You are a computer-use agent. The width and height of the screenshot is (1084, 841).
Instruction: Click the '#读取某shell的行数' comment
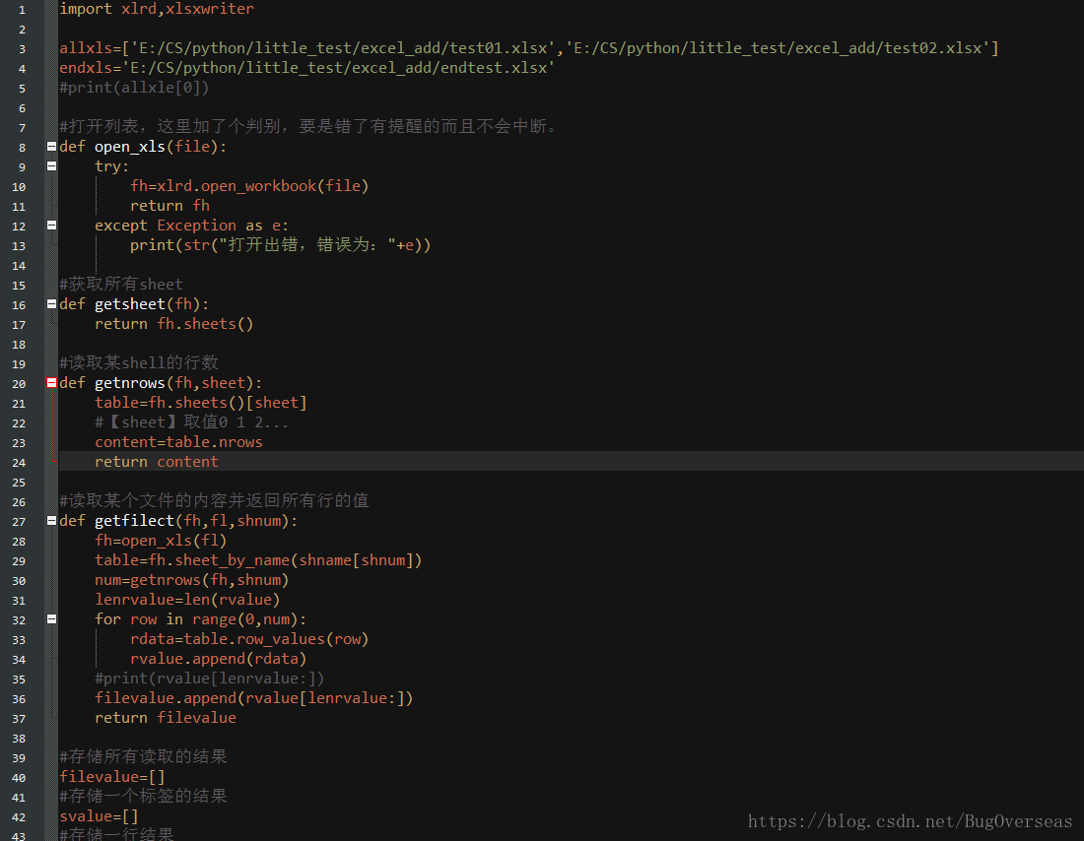click(139, 362)
